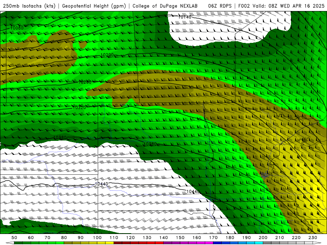Click the 230 legend value
Viewport: 327px width, 245px height.
pyautogui.click(x=313, y=238)
